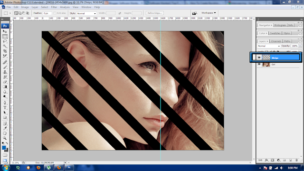Click the Add layer mask icon
The image size is (304, 171).
click(272, 160)
